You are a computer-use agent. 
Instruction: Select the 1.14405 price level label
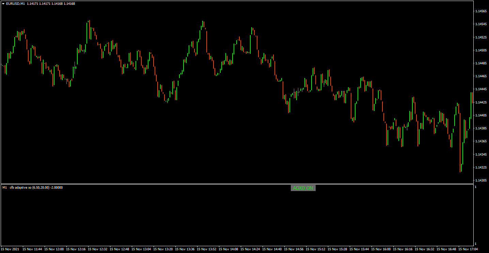click(481, 115)
